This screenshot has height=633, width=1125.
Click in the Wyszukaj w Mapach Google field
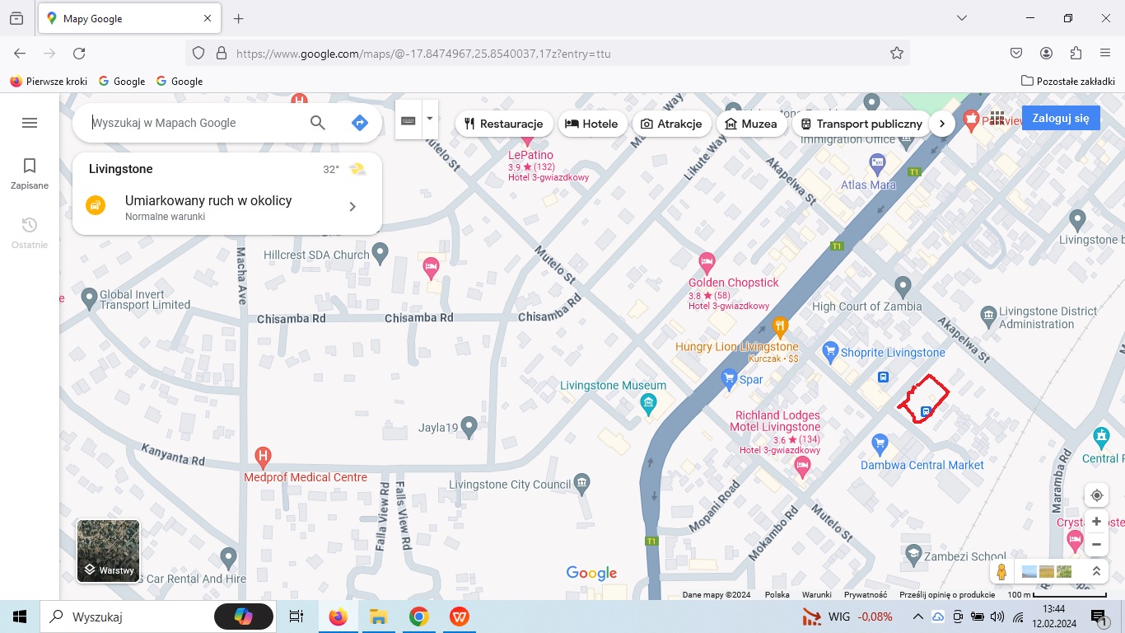click(x=196, y=123)
